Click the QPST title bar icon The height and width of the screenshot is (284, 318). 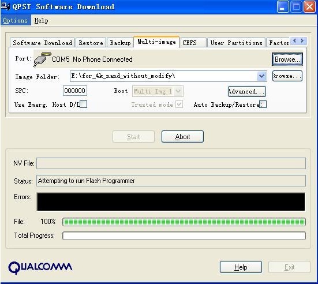point(5,6)
